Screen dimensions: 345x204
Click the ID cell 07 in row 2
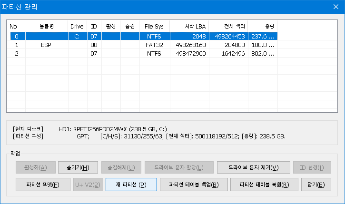pyautogui.click(x=94, y=53)
